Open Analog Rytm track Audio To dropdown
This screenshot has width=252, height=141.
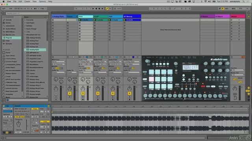(59, 72)
